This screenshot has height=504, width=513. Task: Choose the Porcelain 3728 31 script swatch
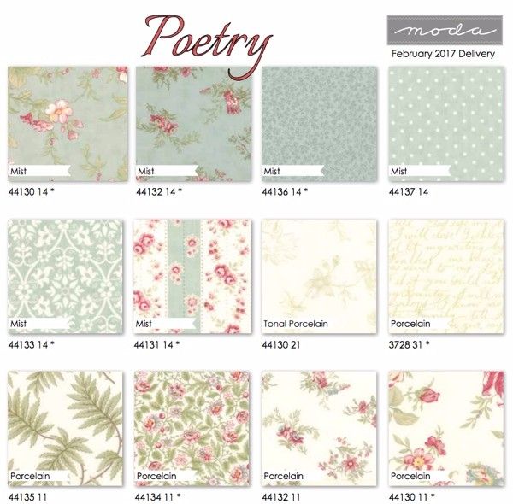pyautogui.click(x=446, y=276)
